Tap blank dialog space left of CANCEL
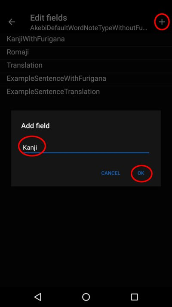The image size is (172, 307). pyautogui.click(x=55, y=173)
